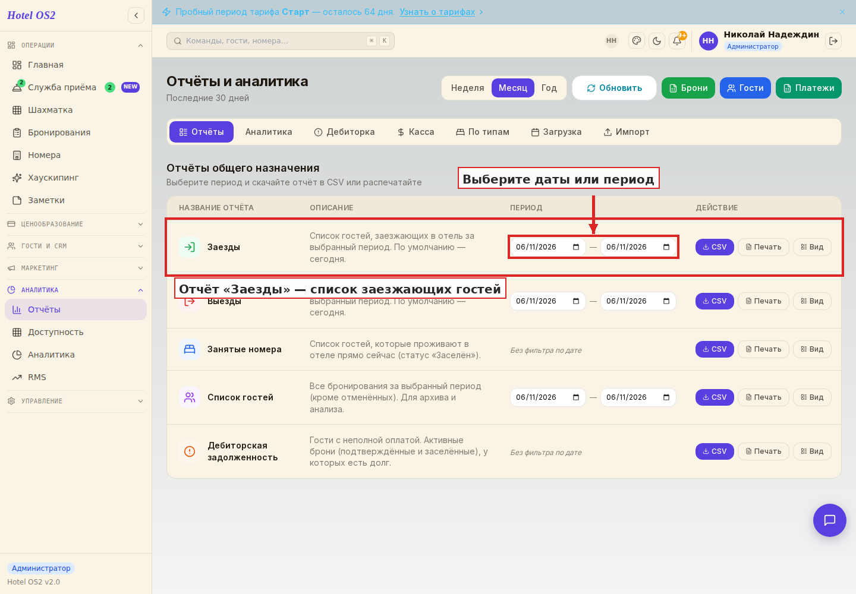856x594 pixels.
Task: Open the theme palette icon
Action: coord(637,41)
